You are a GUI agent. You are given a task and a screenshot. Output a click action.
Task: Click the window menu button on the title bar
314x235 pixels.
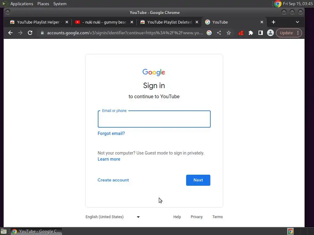(8, 12)
